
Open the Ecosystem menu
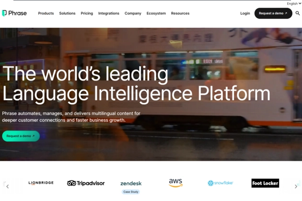(156, 13)
